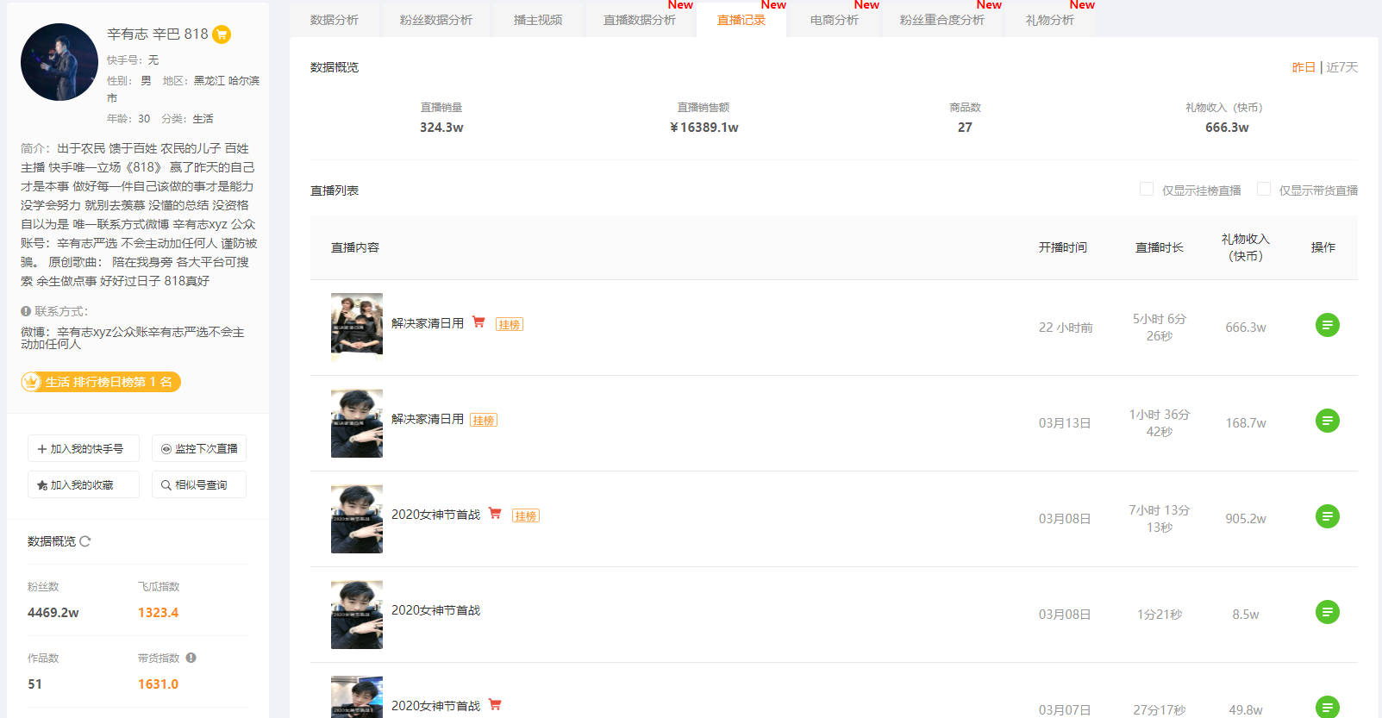Refresh 数据概览 with the reload icon

[85, 541]
